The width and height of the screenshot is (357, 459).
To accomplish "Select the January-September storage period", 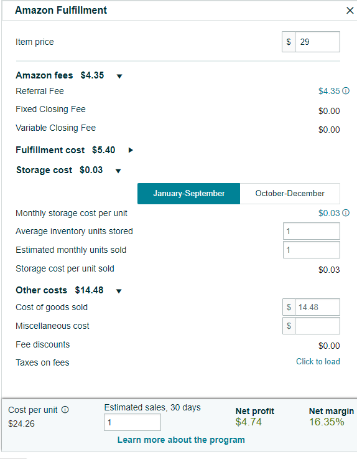I will tap(188, 194).
